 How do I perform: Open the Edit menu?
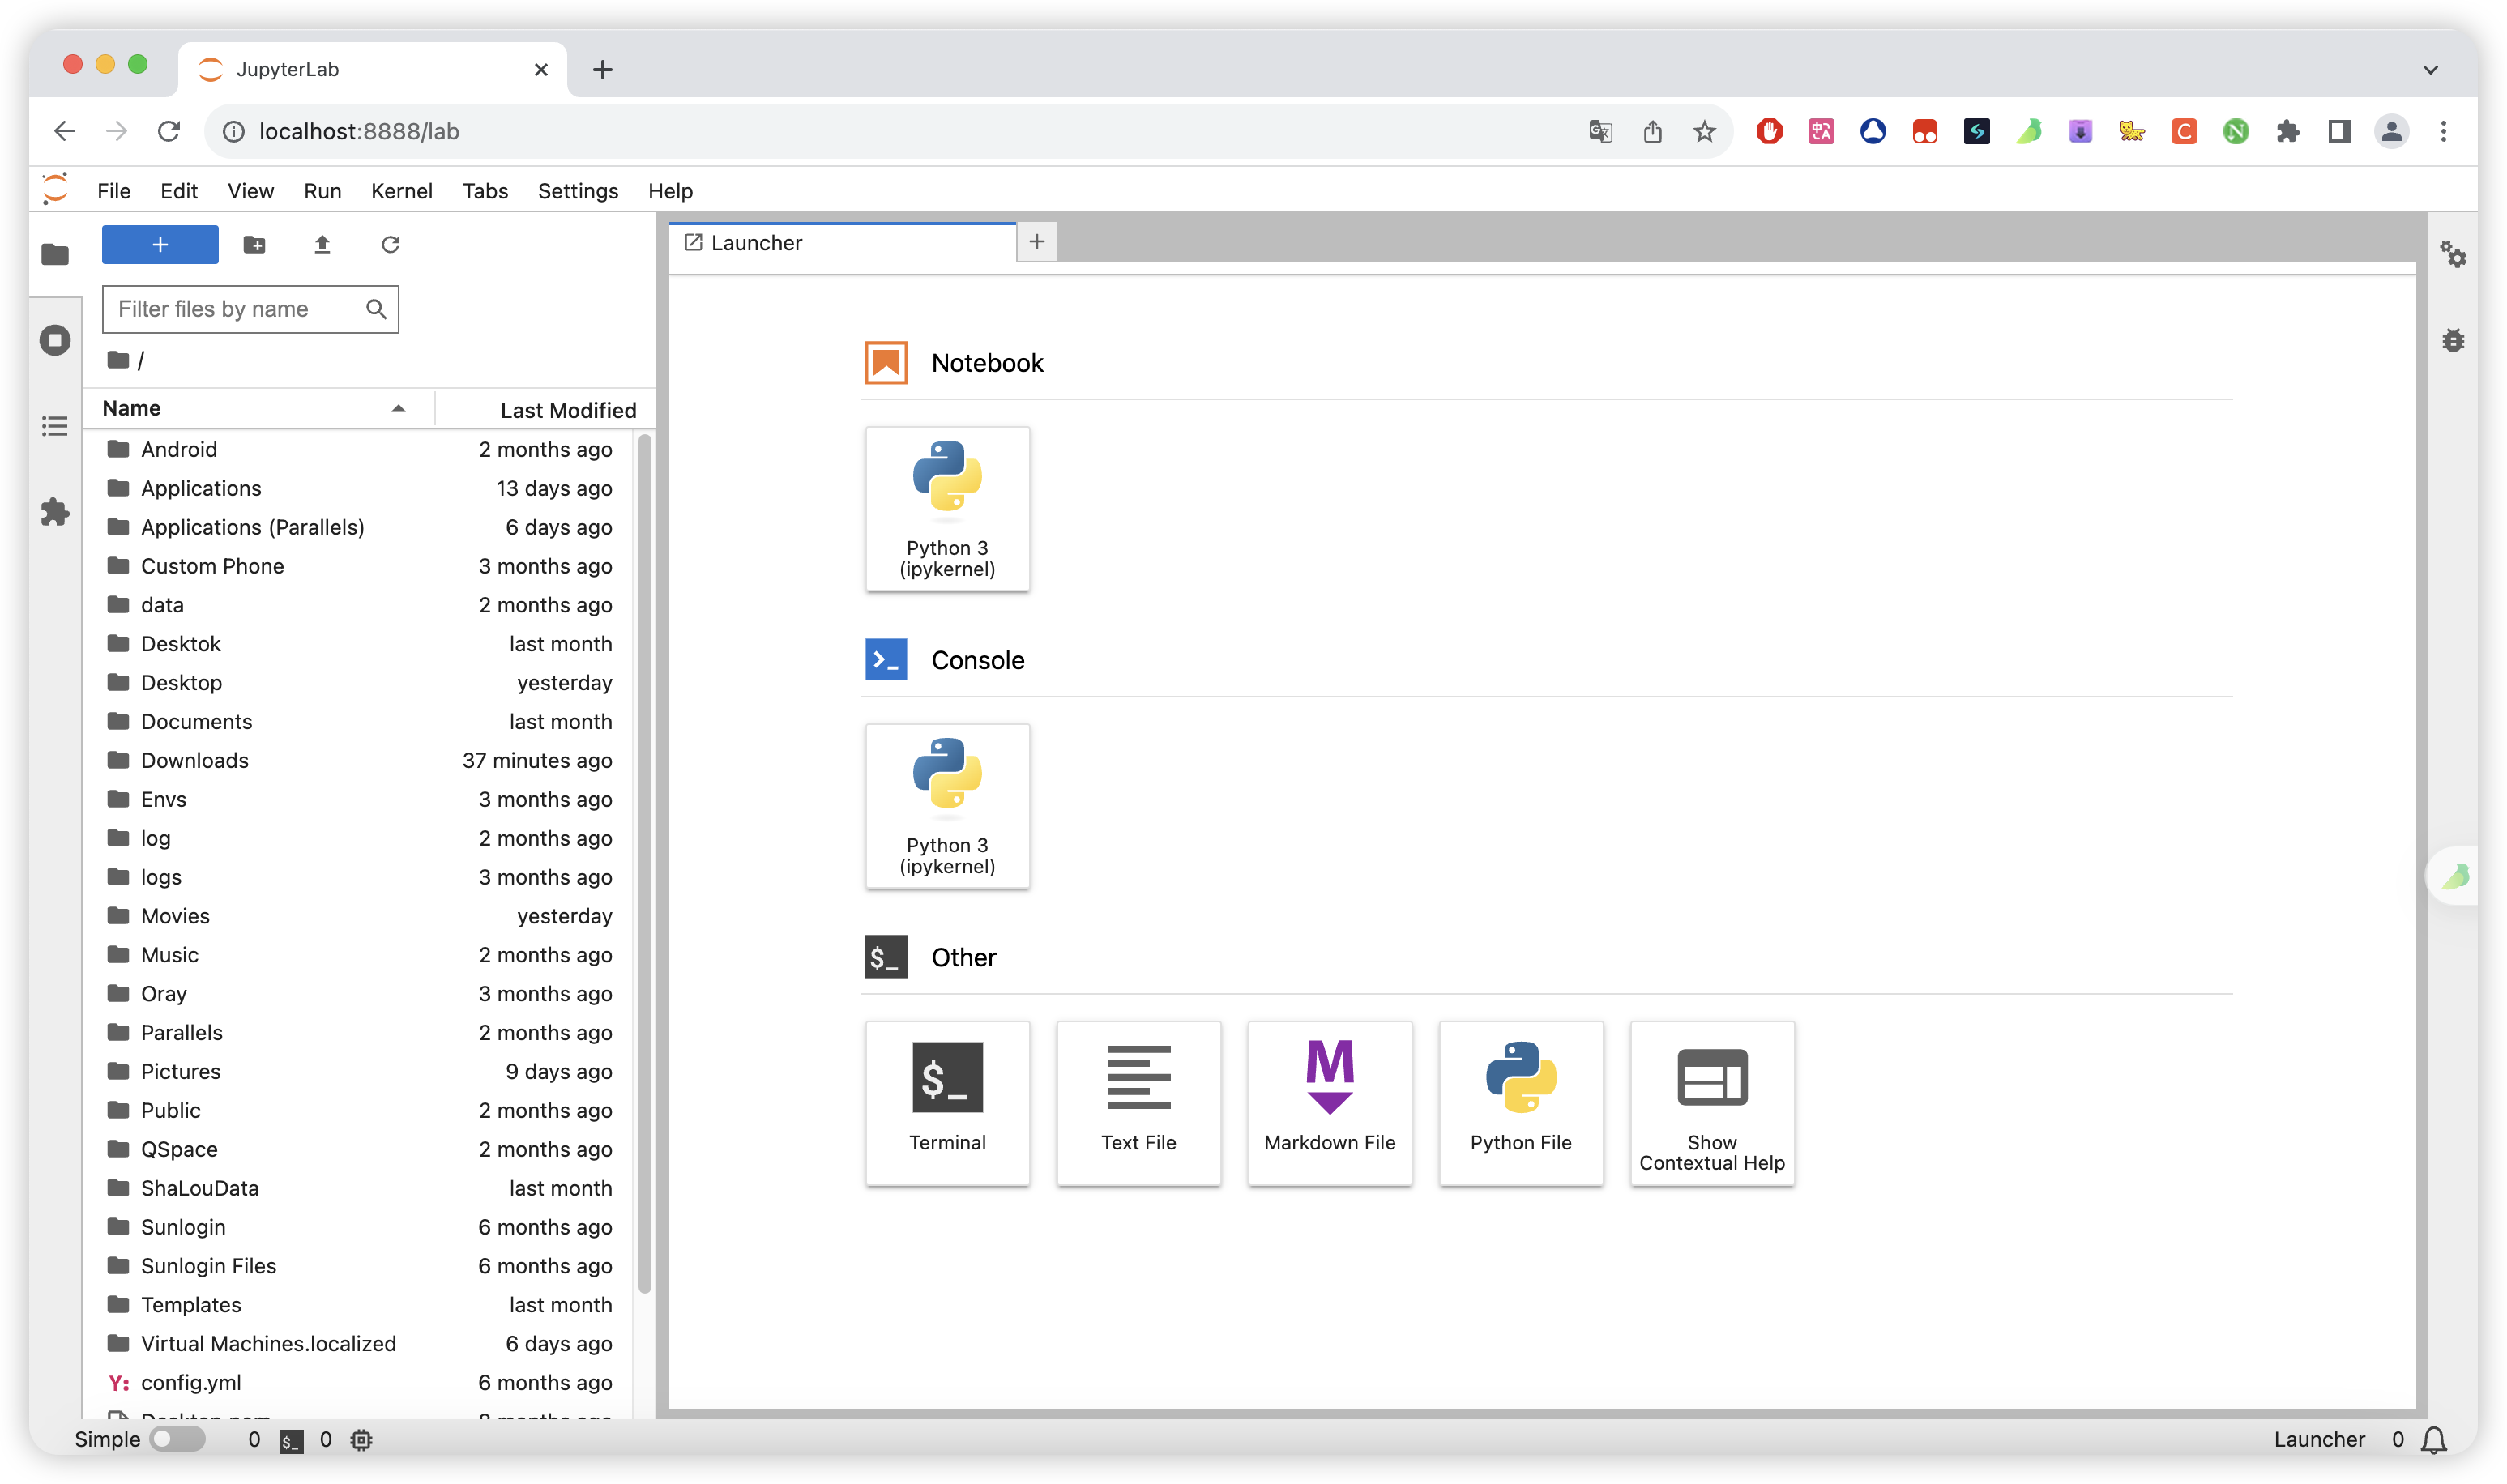(179, 190)
